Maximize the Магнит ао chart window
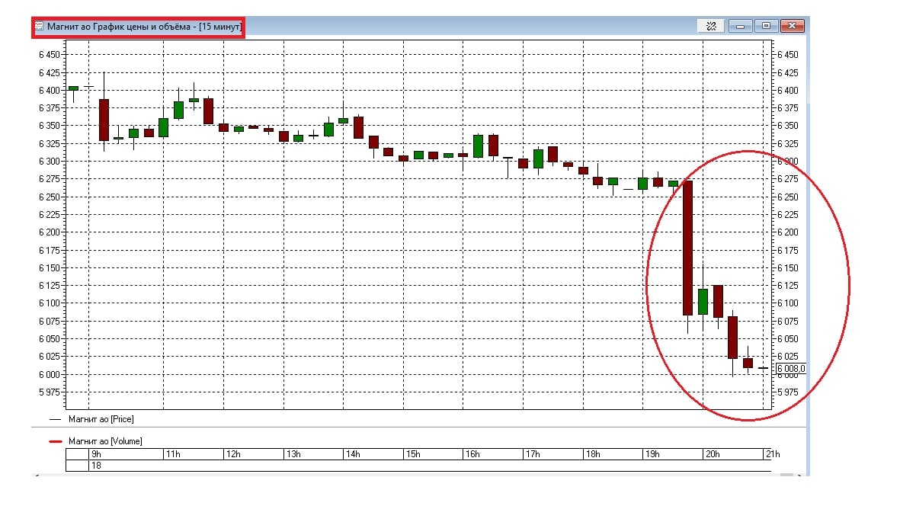The width and height of the screenshot is (900, 506). coord(767,26)
